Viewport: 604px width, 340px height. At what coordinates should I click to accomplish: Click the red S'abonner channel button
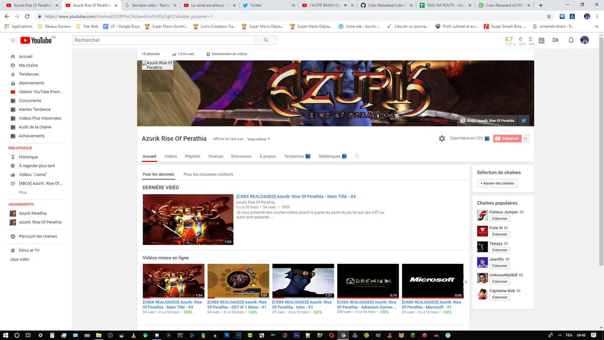point(506,139)
